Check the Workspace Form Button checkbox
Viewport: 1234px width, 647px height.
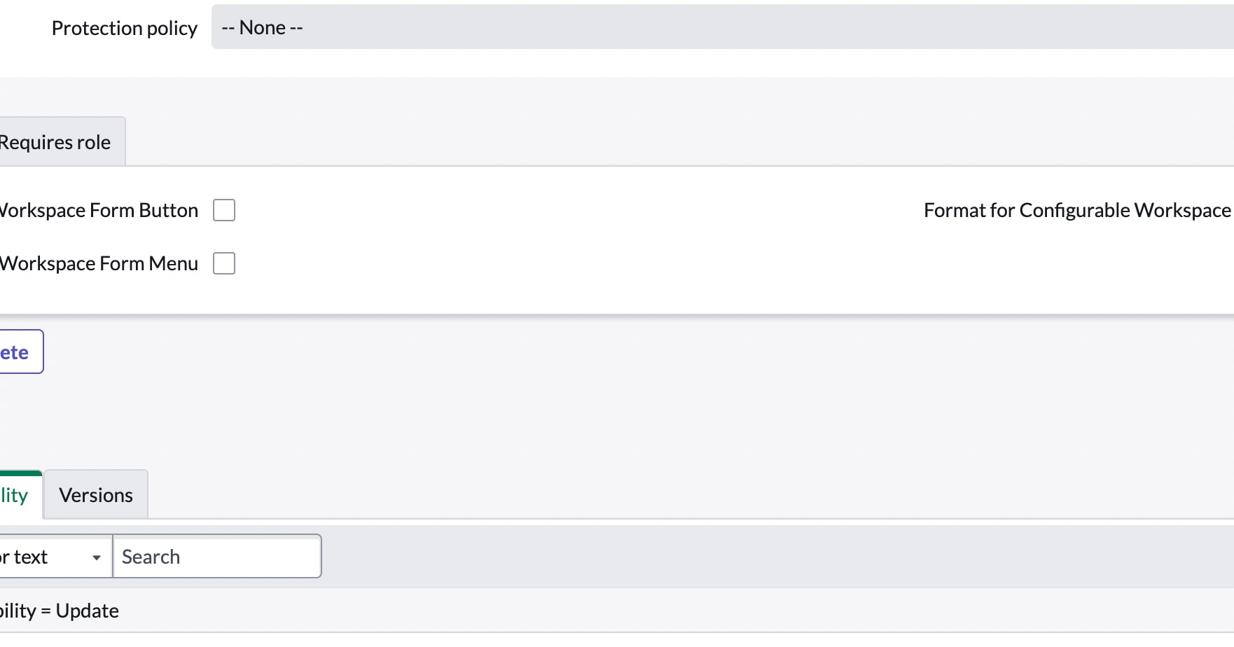coord(224,209)
